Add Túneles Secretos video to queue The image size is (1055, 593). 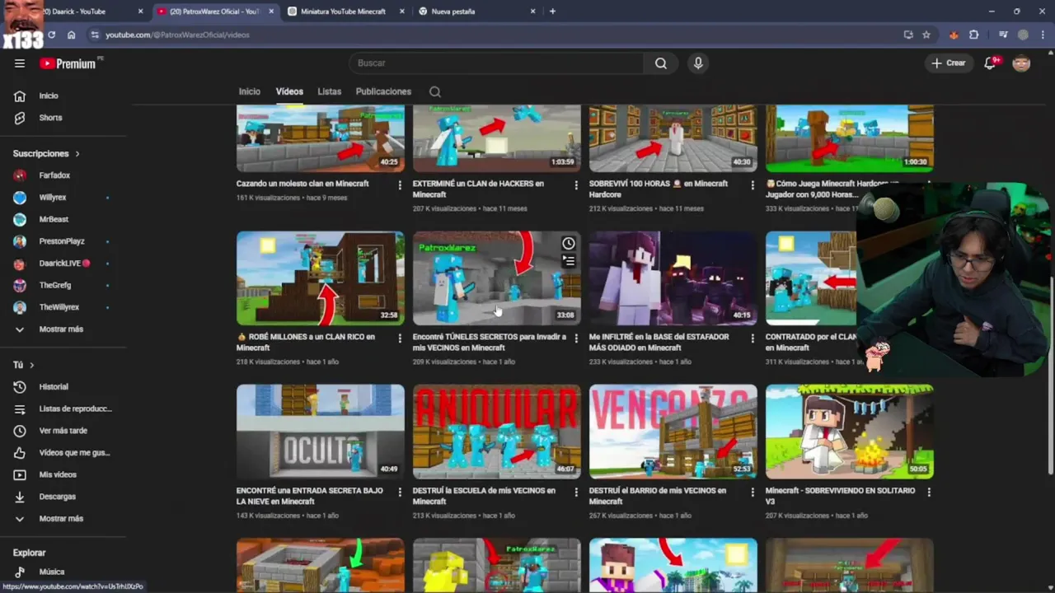569,261
